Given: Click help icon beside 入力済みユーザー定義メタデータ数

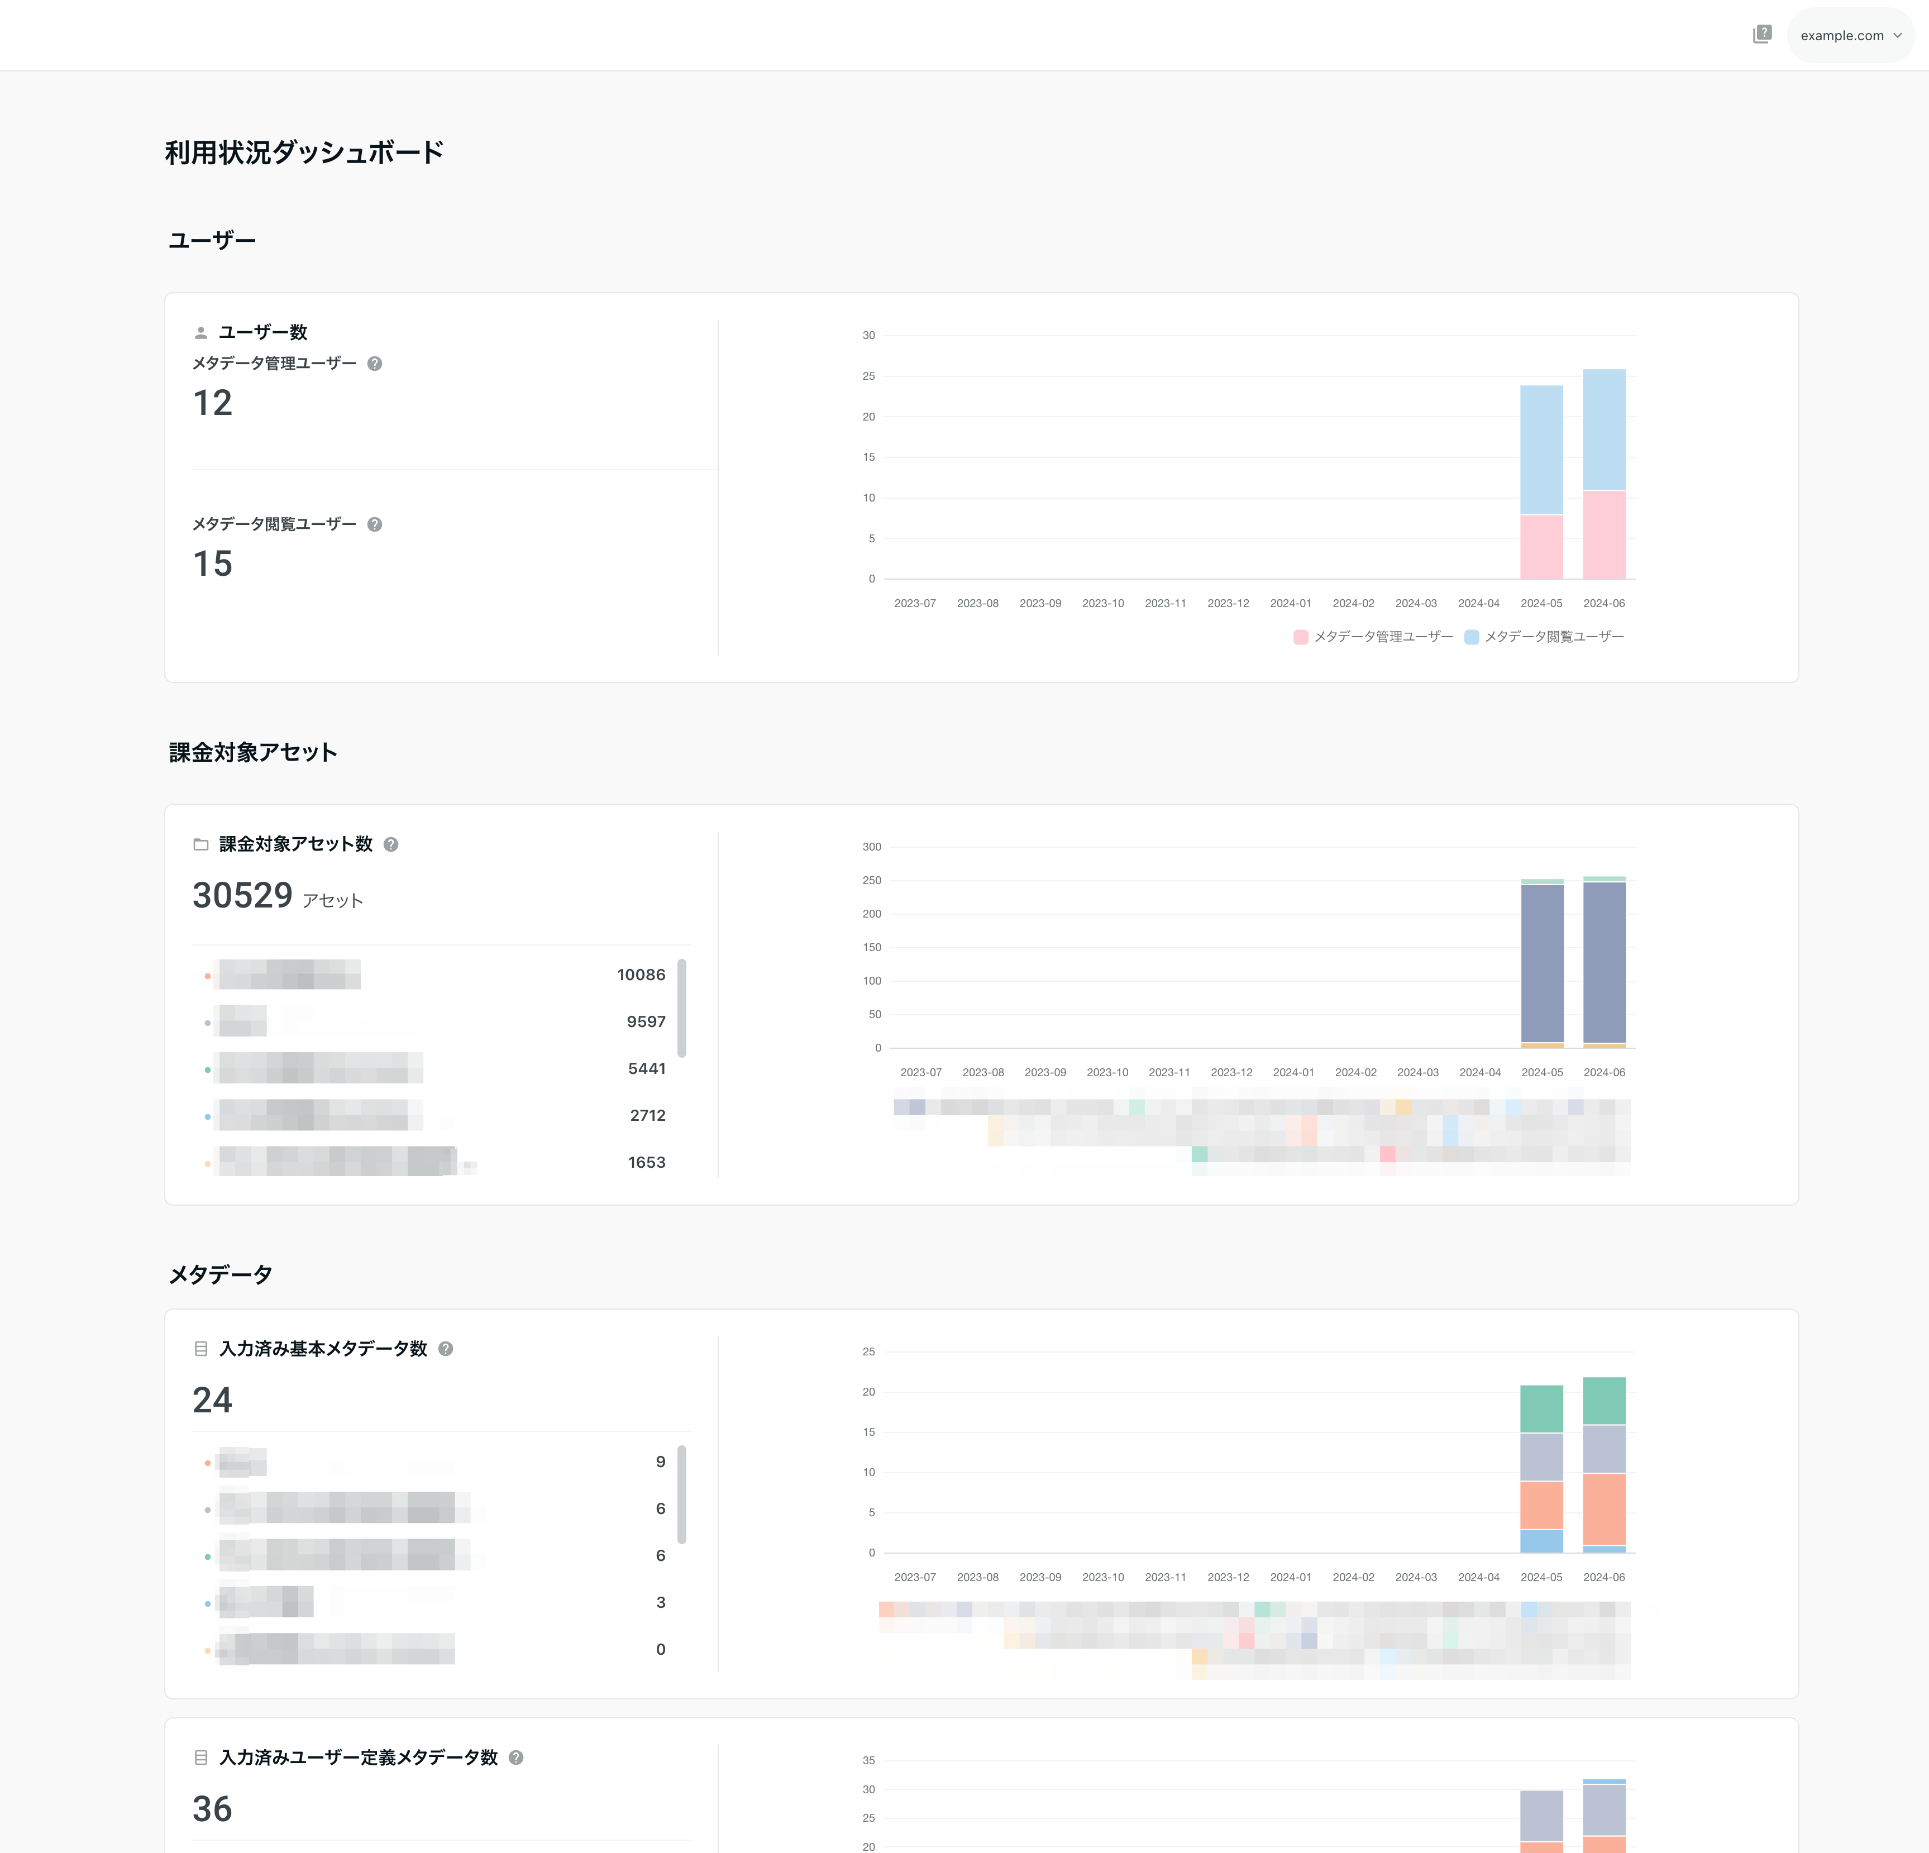Looking at the screenshot, I should coord(515,1758).
